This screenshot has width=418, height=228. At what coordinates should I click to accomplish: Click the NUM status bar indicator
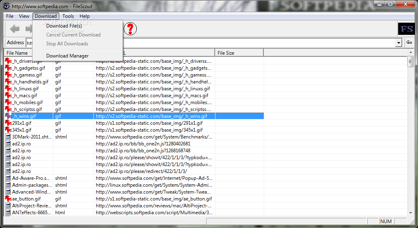click(x=386, y=222)
